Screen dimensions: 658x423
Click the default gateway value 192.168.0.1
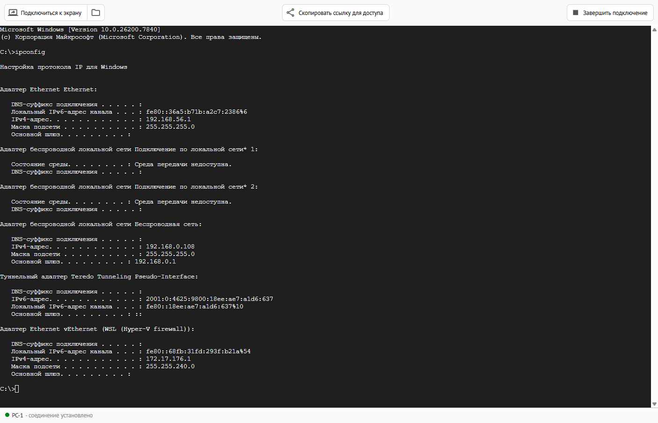coord(155,262)
